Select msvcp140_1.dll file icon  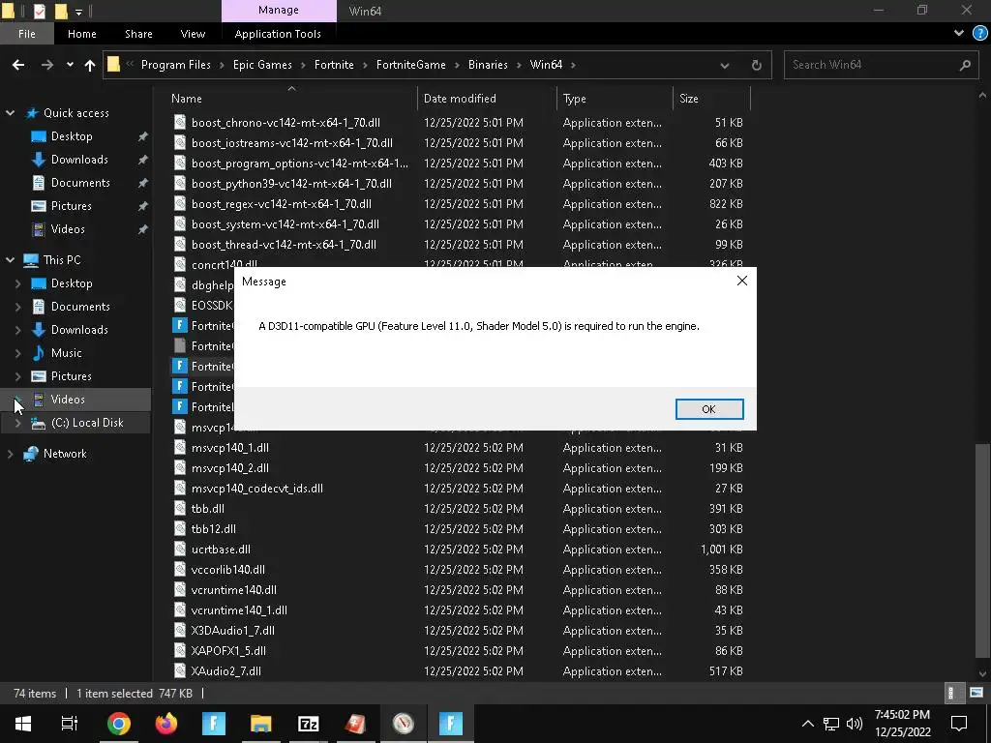coord(180,447)
